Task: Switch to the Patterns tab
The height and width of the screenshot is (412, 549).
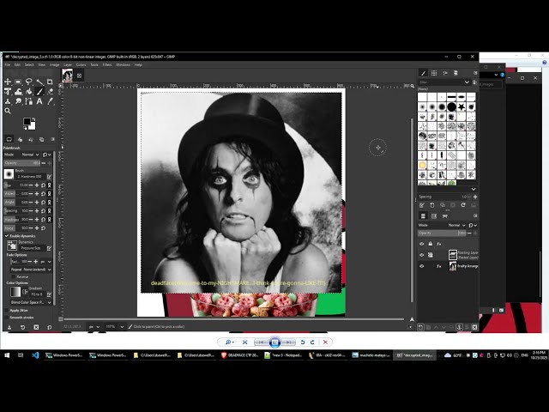Action: (x=434, y=73)
